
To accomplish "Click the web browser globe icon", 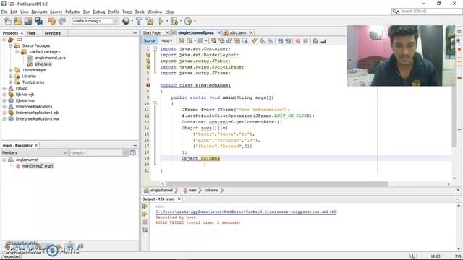I will coord(126,21).
